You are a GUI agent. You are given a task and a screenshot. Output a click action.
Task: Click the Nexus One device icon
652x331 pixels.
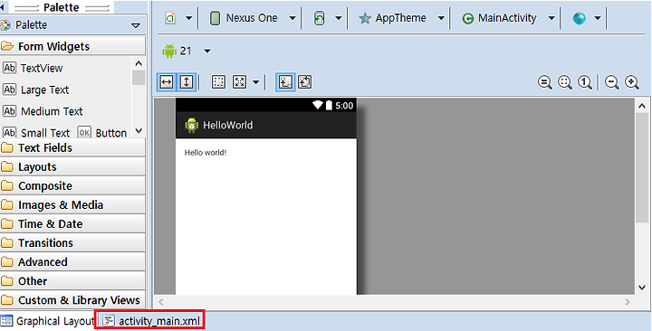(x=215, y=18)
